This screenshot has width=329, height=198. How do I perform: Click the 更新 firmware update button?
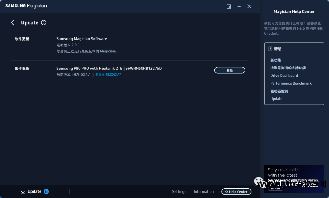tap(230, 70)
